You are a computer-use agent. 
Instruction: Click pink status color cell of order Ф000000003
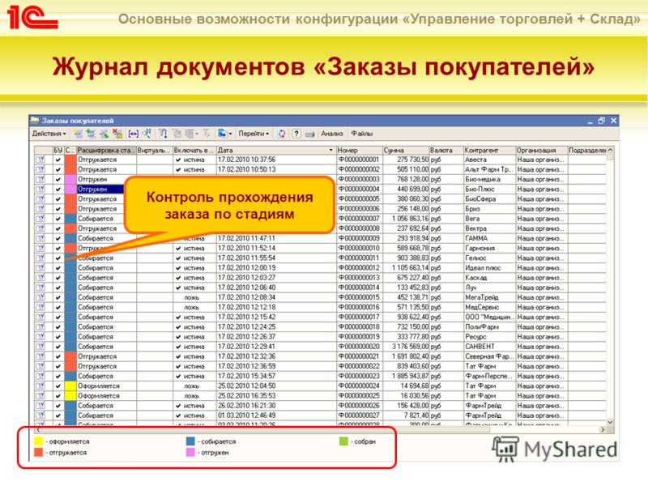[x=70, y=179]
